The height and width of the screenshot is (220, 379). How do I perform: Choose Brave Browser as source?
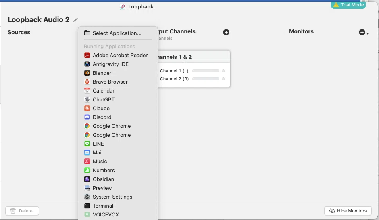pos(118,82)
